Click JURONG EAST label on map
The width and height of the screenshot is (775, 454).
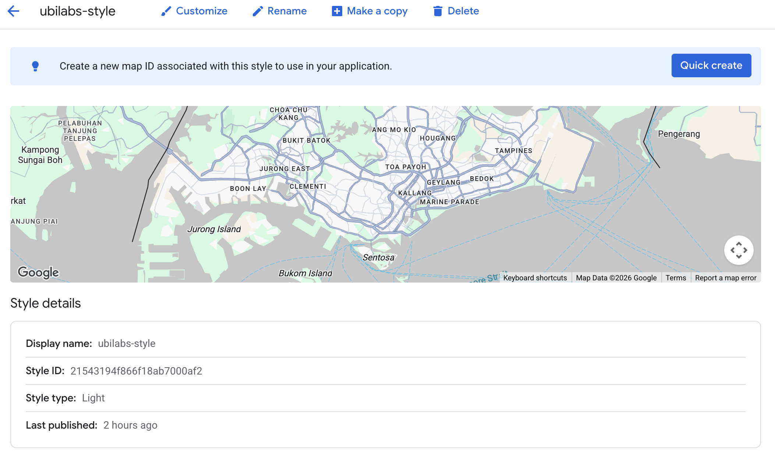click(x=284, y=169)
